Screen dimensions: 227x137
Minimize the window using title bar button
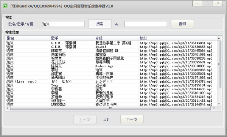pyautogui.click(x=197, y=3)
